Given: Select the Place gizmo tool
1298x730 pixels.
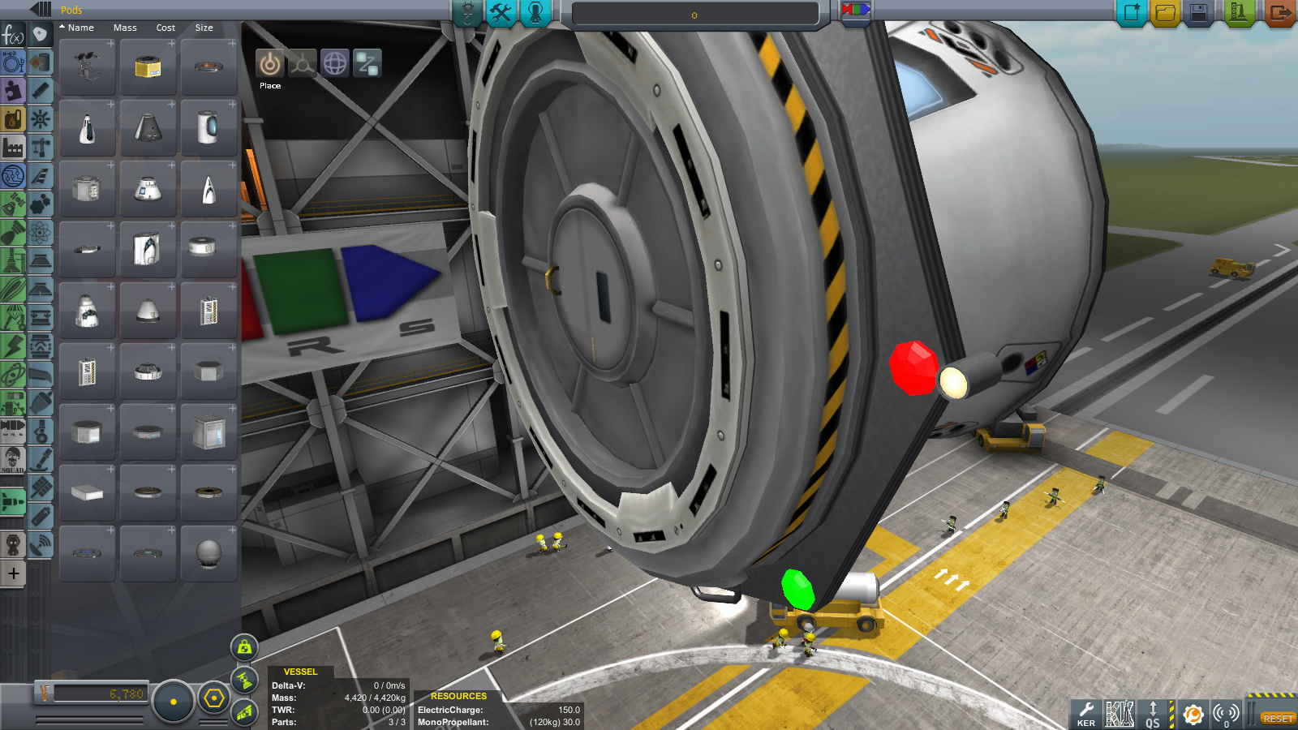Looking at the screenshot, I should tap(270, 63).
